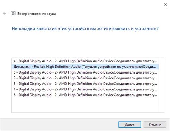Choose the 5 - Digital Display Audio device

click(85, 72)
